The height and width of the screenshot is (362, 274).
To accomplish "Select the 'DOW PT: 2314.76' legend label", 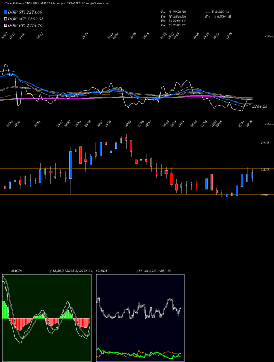I will [25, 25].
